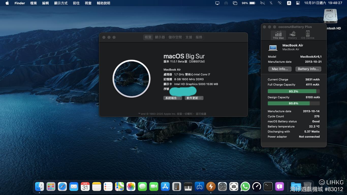Open the 輔助說明 menu
The width and height of the screenshot is (347, 195).
coord(103,3)
